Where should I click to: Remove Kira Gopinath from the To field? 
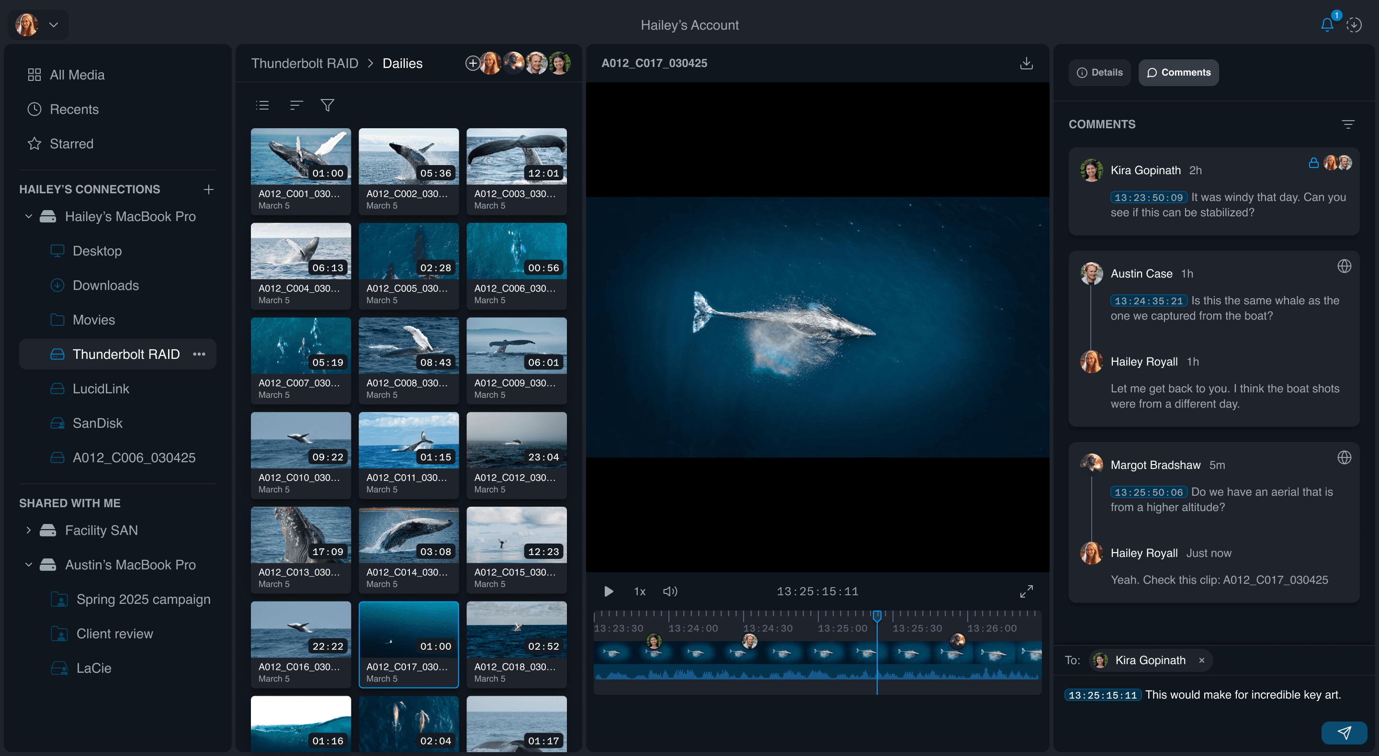click(1201, 660)
